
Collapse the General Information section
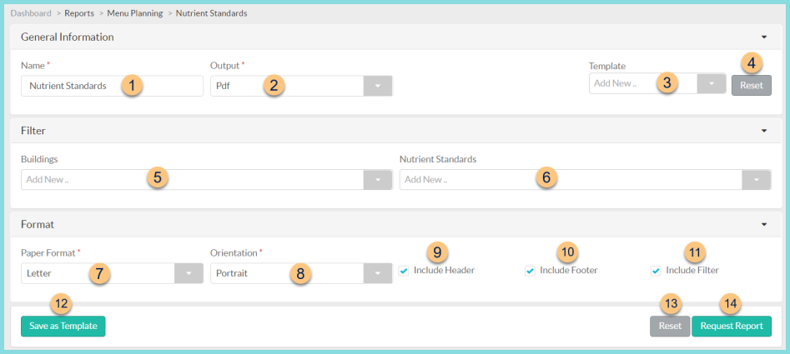(x=764, y=37)
